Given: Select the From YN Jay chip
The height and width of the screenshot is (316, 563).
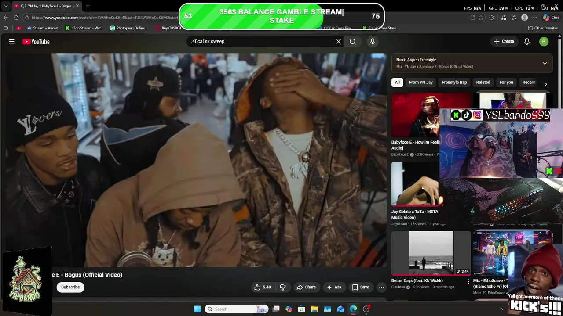Looking at the screenshot, I should tap(420, 82).
